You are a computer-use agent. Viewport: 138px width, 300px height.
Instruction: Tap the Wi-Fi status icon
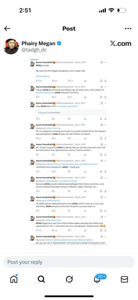click(x=111, y=10)
